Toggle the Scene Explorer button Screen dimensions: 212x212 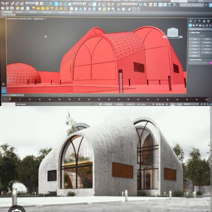151,5
